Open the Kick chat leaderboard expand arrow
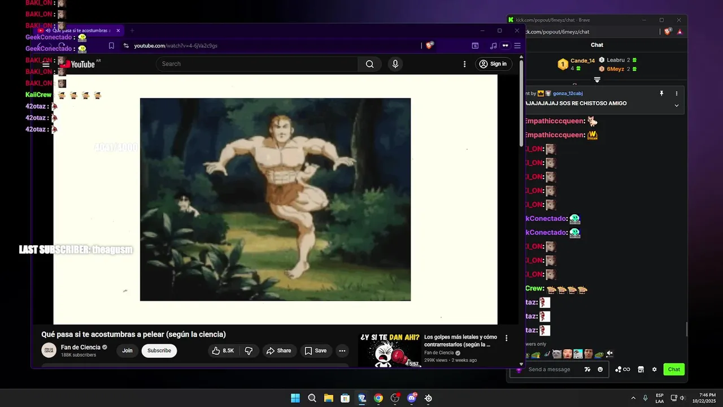This screenshot has height=407, width=723. [597, 80]
